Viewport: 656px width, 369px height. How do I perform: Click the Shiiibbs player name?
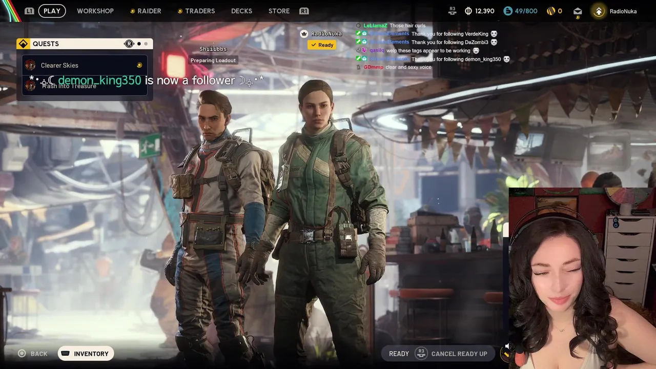coord(213,49)
